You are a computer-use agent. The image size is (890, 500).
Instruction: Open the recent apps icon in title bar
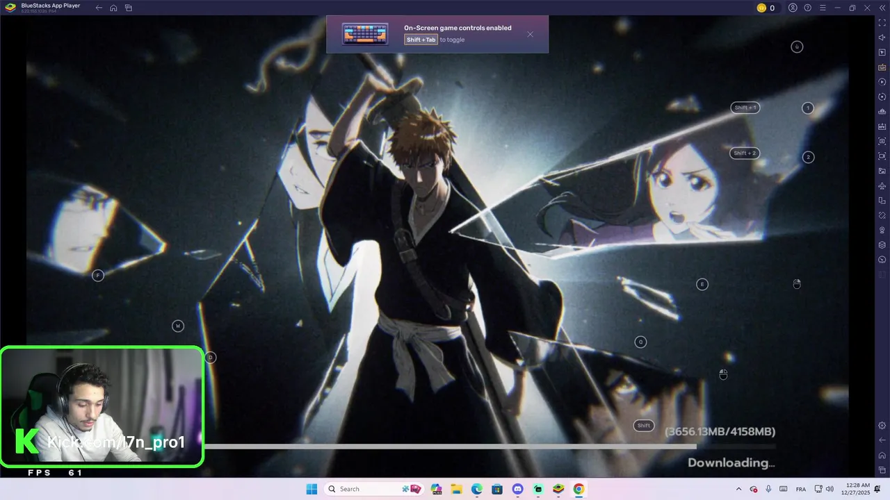coord(129,8)
